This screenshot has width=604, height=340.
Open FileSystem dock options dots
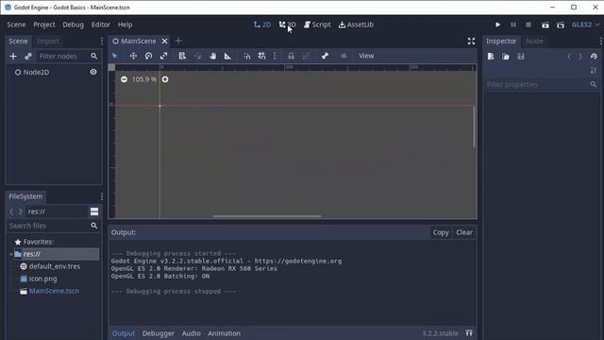pyautogui.click(x=102, y=196)
